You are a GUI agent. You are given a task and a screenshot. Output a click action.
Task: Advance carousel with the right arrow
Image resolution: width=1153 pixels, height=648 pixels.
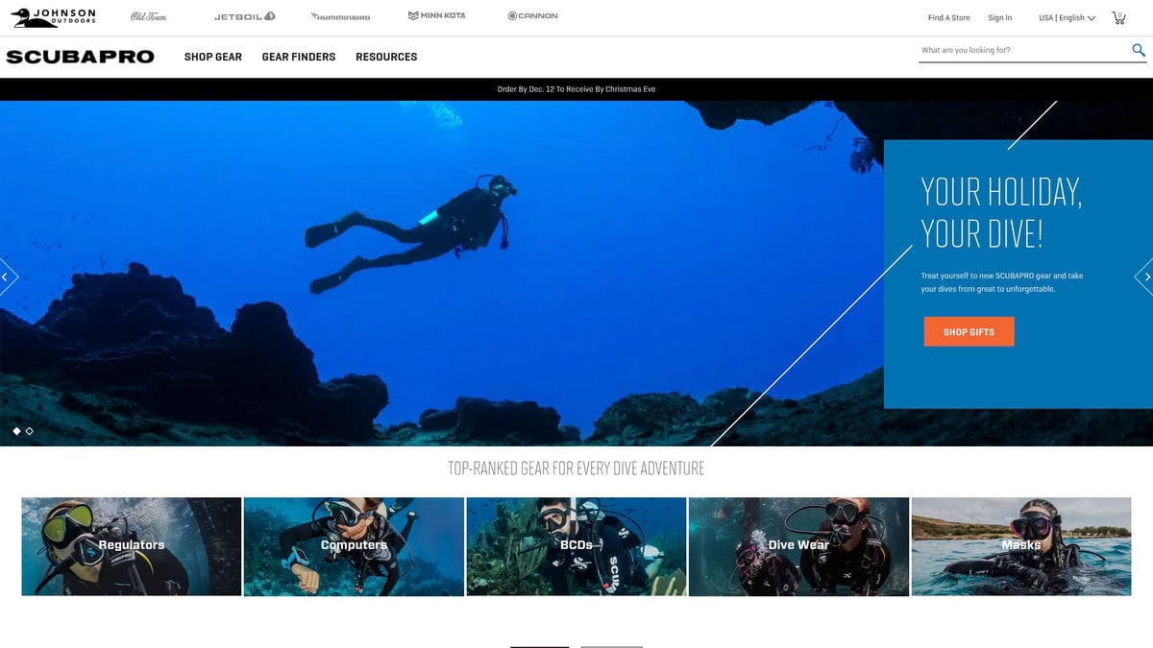click(x=1145, y=276)
